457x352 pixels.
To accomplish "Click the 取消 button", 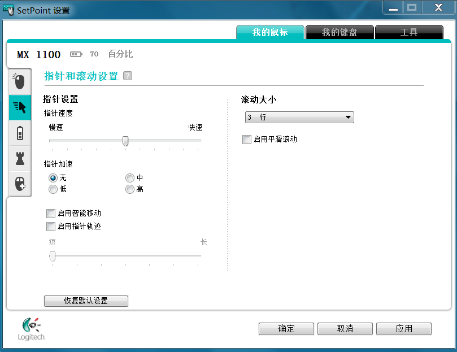I will 345,329.
